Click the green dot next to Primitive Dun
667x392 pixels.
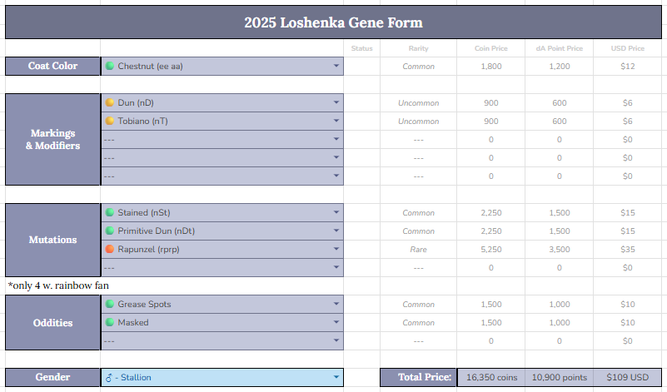110,231
